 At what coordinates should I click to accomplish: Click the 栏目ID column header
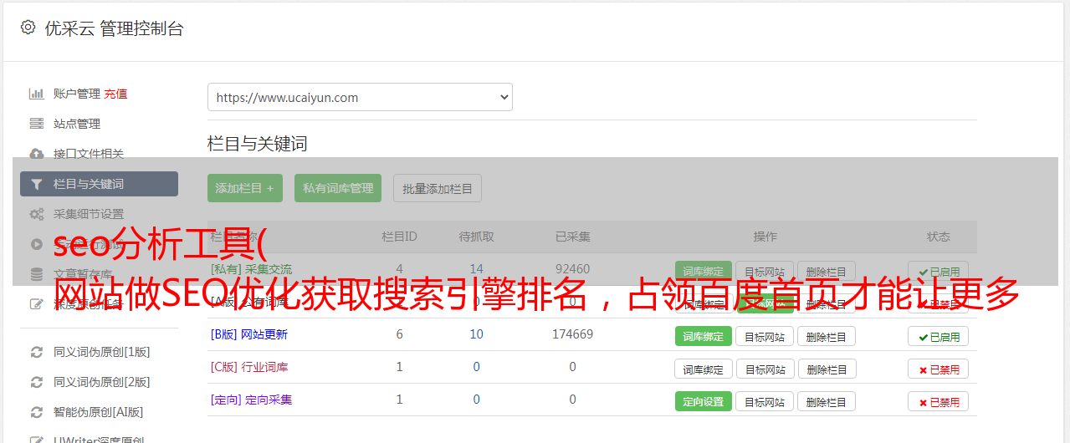399,237
